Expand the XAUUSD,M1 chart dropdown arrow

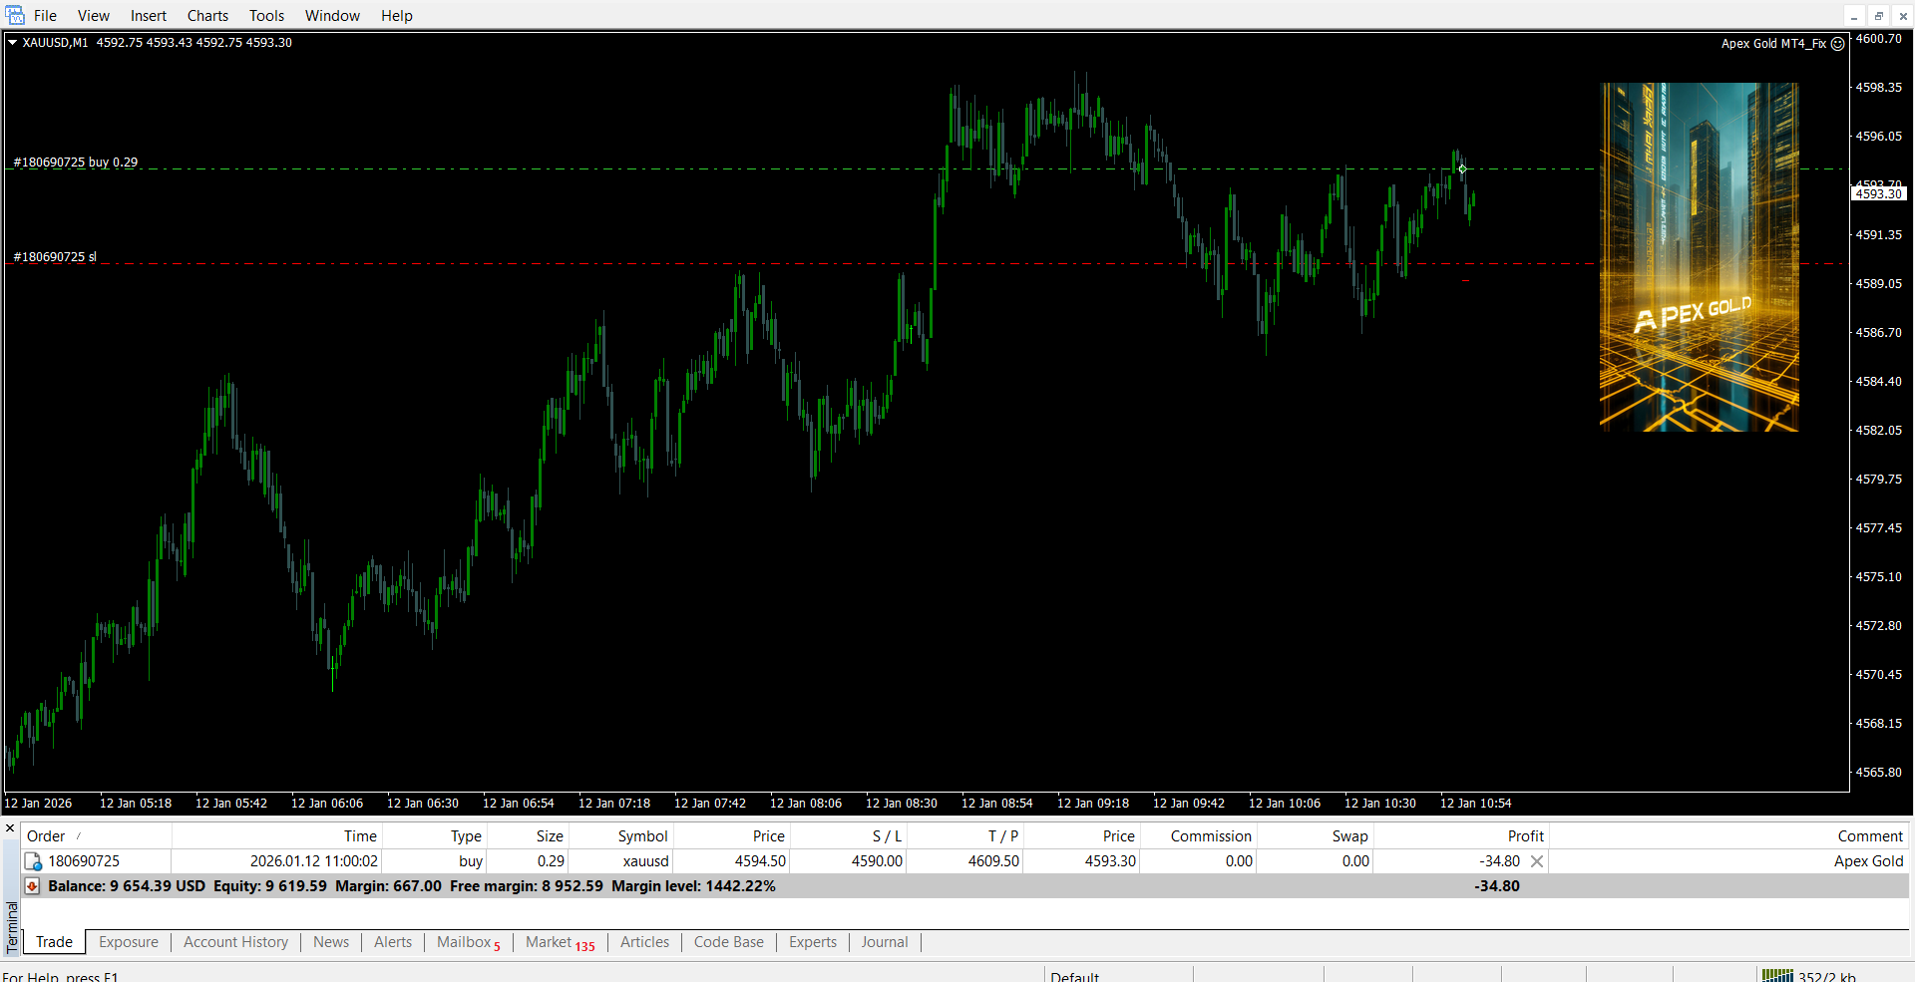(x=13, y=42)
